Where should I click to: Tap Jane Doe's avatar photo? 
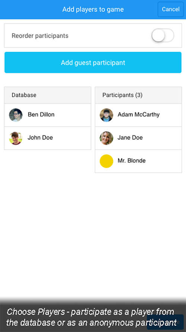106,138
